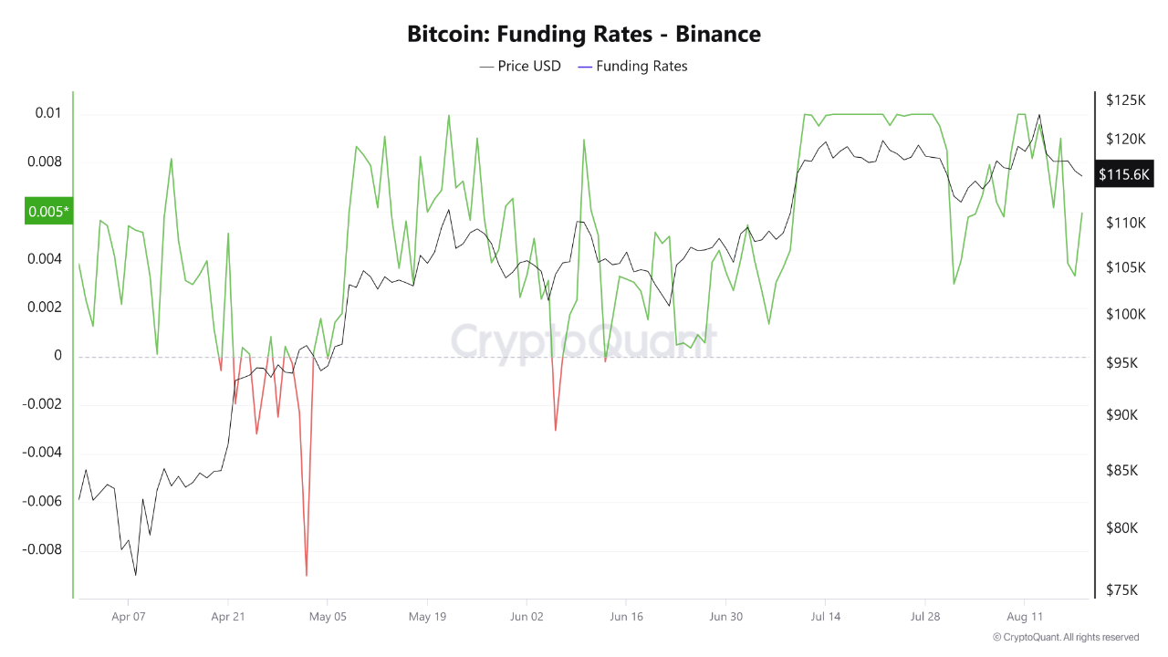
Task: Click the 0.01 funding rate axis label
Action: click(x=48, y=113)
